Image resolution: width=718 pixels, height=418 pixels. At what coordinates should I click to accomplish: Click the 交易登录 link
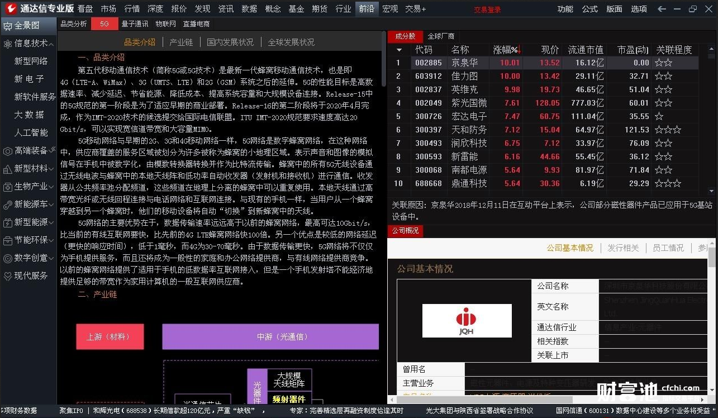click(488, 9)
